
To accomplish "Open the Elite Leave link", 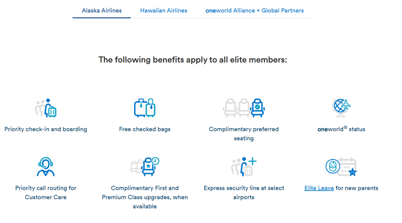I will (319, 188).
